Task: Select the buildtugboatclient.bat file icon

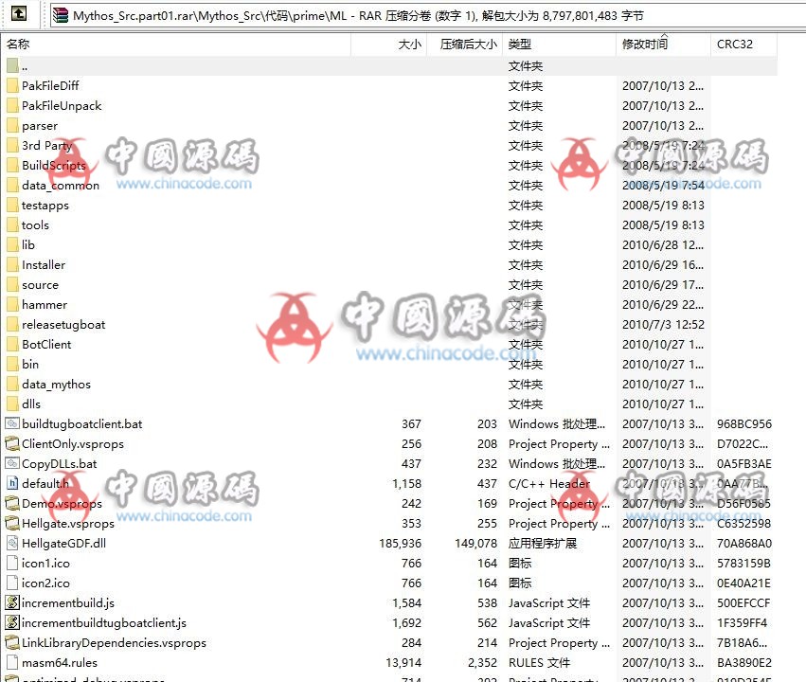Action: point(12,424)
